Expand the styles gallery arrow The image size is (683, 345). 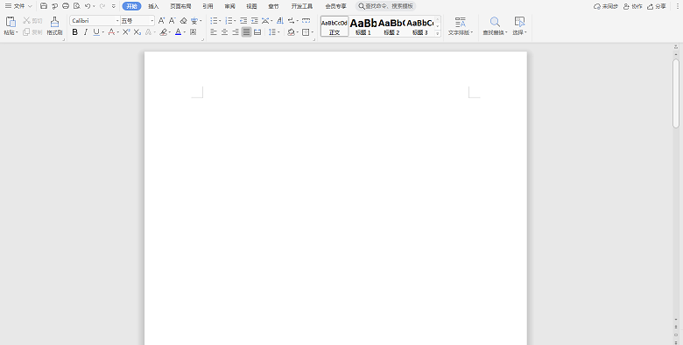(x=438, y=33)
